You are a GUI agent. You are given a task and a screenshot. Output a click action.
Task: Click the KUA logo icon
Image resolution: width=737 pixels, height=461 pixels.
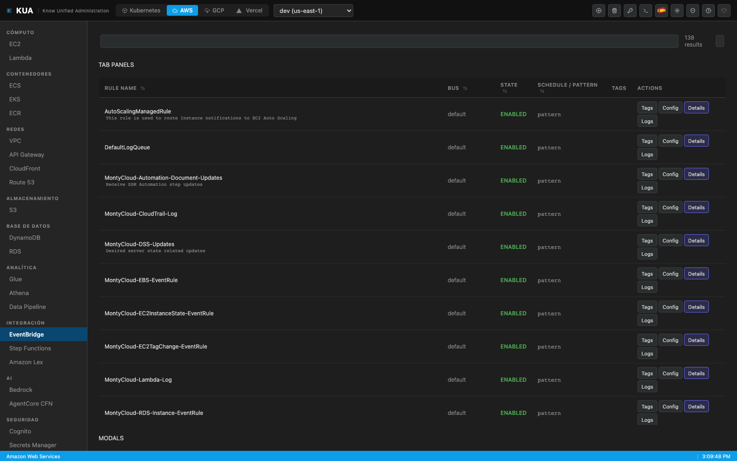click(x=9, y=11)
